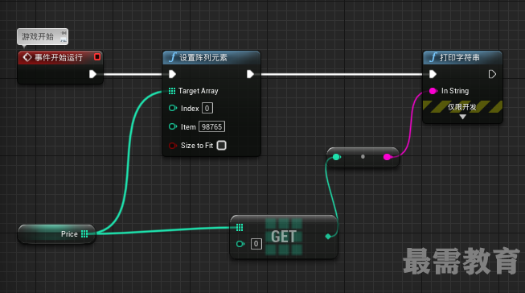The image size is (525, 293).
Task: Select the 打印字符串 node header
Action: coord(463,57)
